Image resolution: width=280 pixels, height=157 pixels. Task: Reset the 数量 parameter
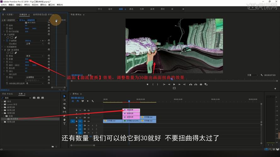click(x=49, y=59)
